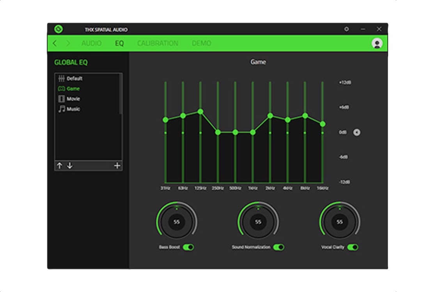Open the CALIBRATION tab
Screen dimensions: 433x292
click(x=158, y=44)
